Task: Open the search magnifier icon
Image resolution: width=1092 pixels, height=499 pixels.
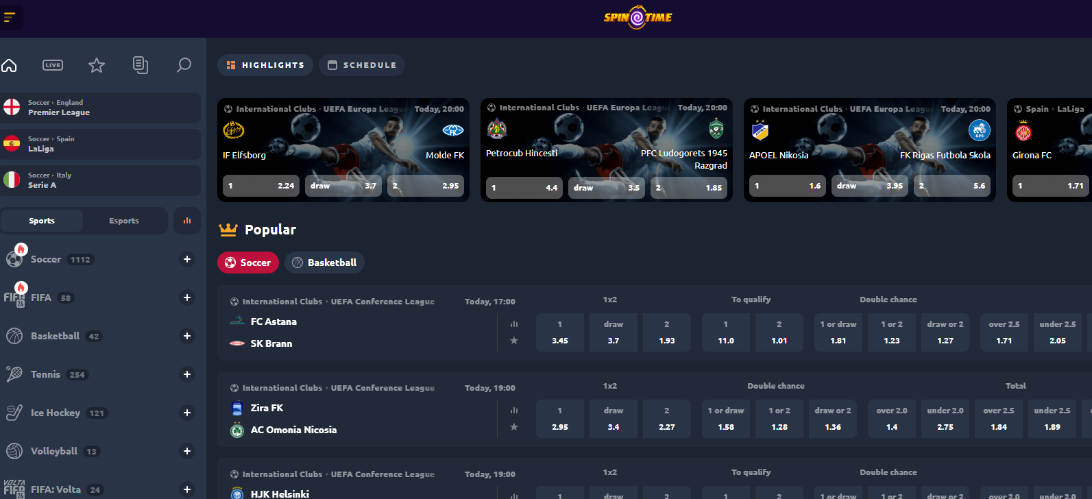Action: pos(184,65)
